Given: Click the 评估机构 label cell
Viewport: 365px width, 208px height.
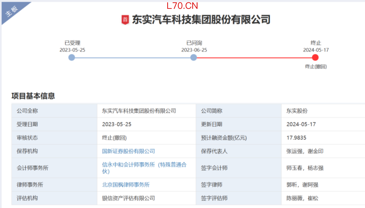Looking at the screenshot, I should pos(54,198).
